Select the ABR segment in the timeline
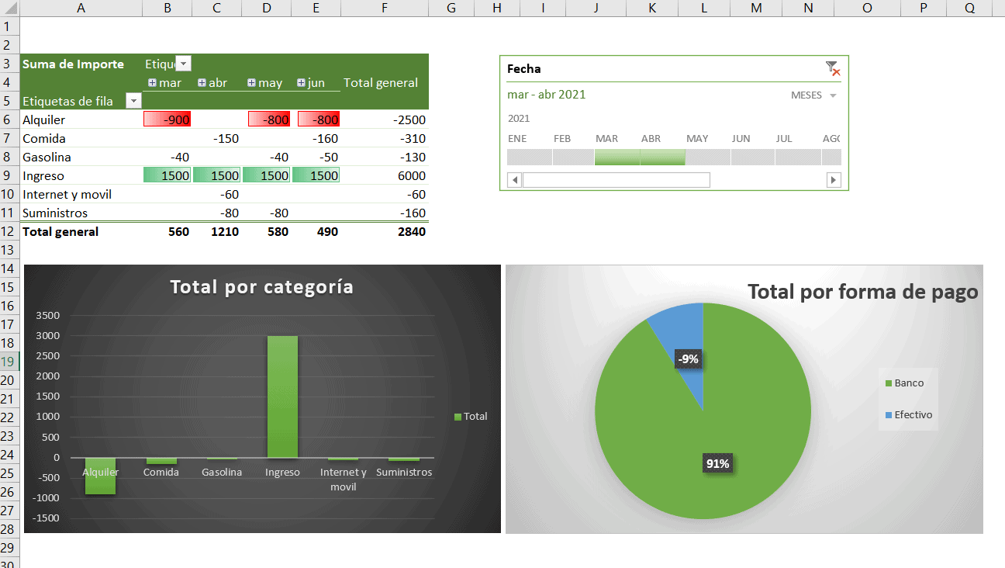The width and height of the screenshot is (1005, 568). click(663, 157)
